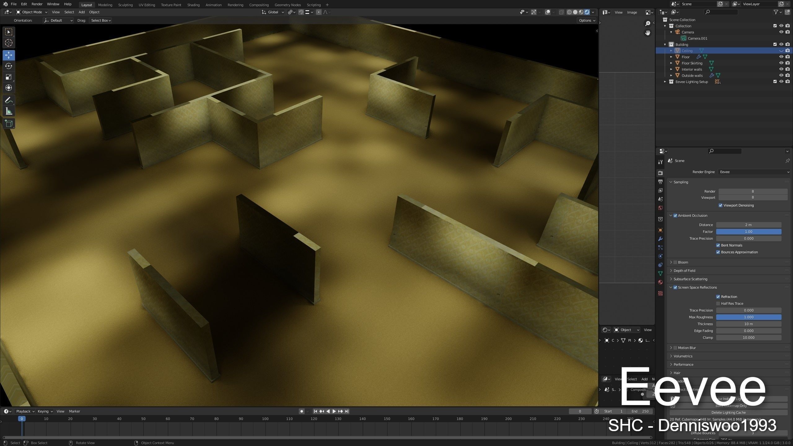Expand the Eevee Lighting Setup collection
The image size is (793, 446).
[x=665, y=82]
